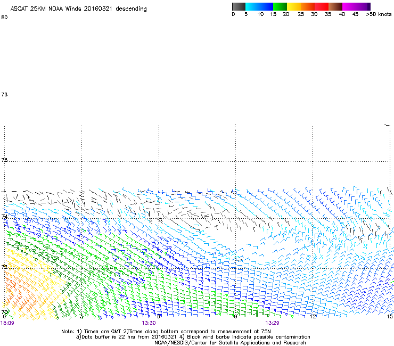Select the cyan-to-blue 5-15 knots color segment

(259, 6)
